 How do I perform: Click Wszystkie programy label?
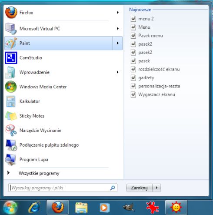(39, 173)
